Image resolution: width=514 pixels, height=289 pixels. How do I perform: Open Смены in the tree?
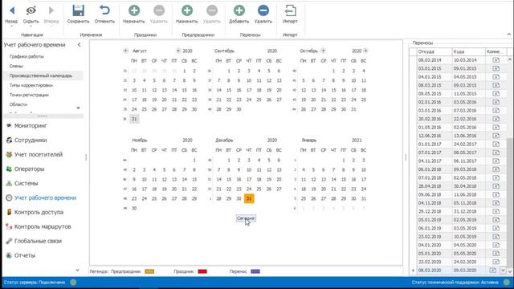(16, 66)
